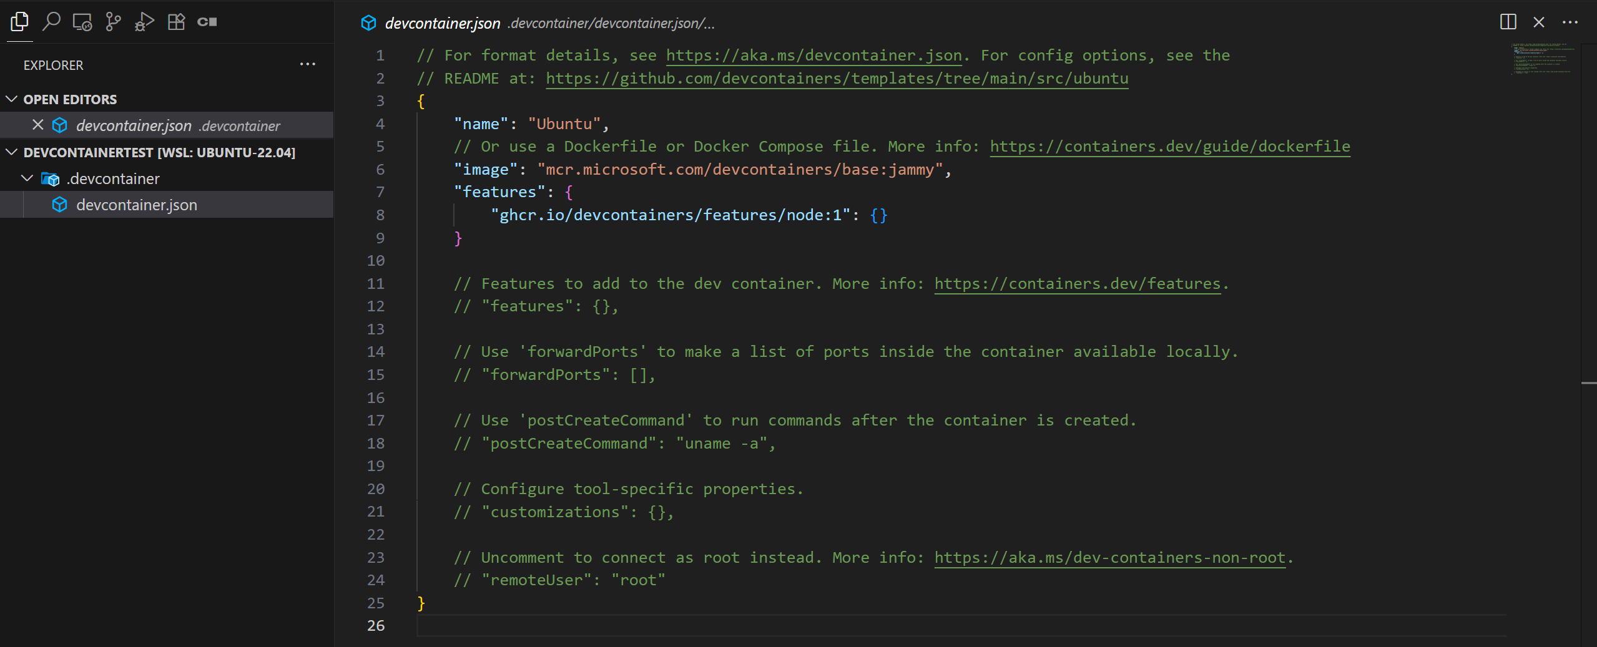Viewport: 1597px width, 647px height.
Task: Collapse the .devcontainer folder
Action: pyautogui.click(x=27, y=178)
